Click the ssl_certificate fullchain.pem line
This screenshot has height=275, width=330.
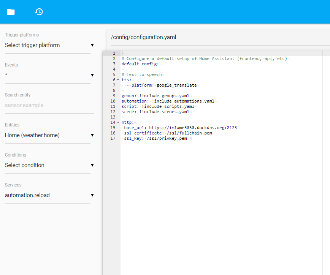coord(168,133)
